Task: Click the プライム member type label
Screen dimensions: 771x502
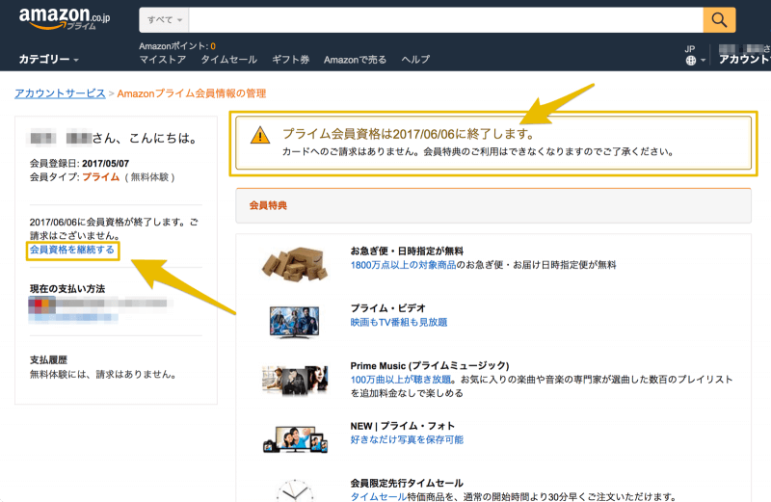Action: coord(101,177)
